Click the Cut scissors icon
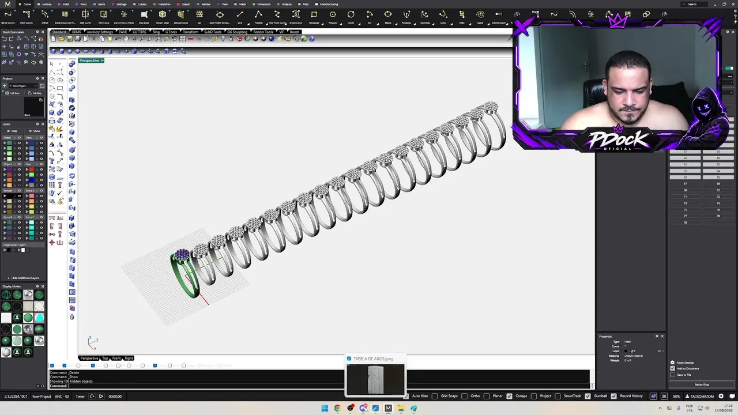This screenshot has height=415, width=738. (95, 39)
